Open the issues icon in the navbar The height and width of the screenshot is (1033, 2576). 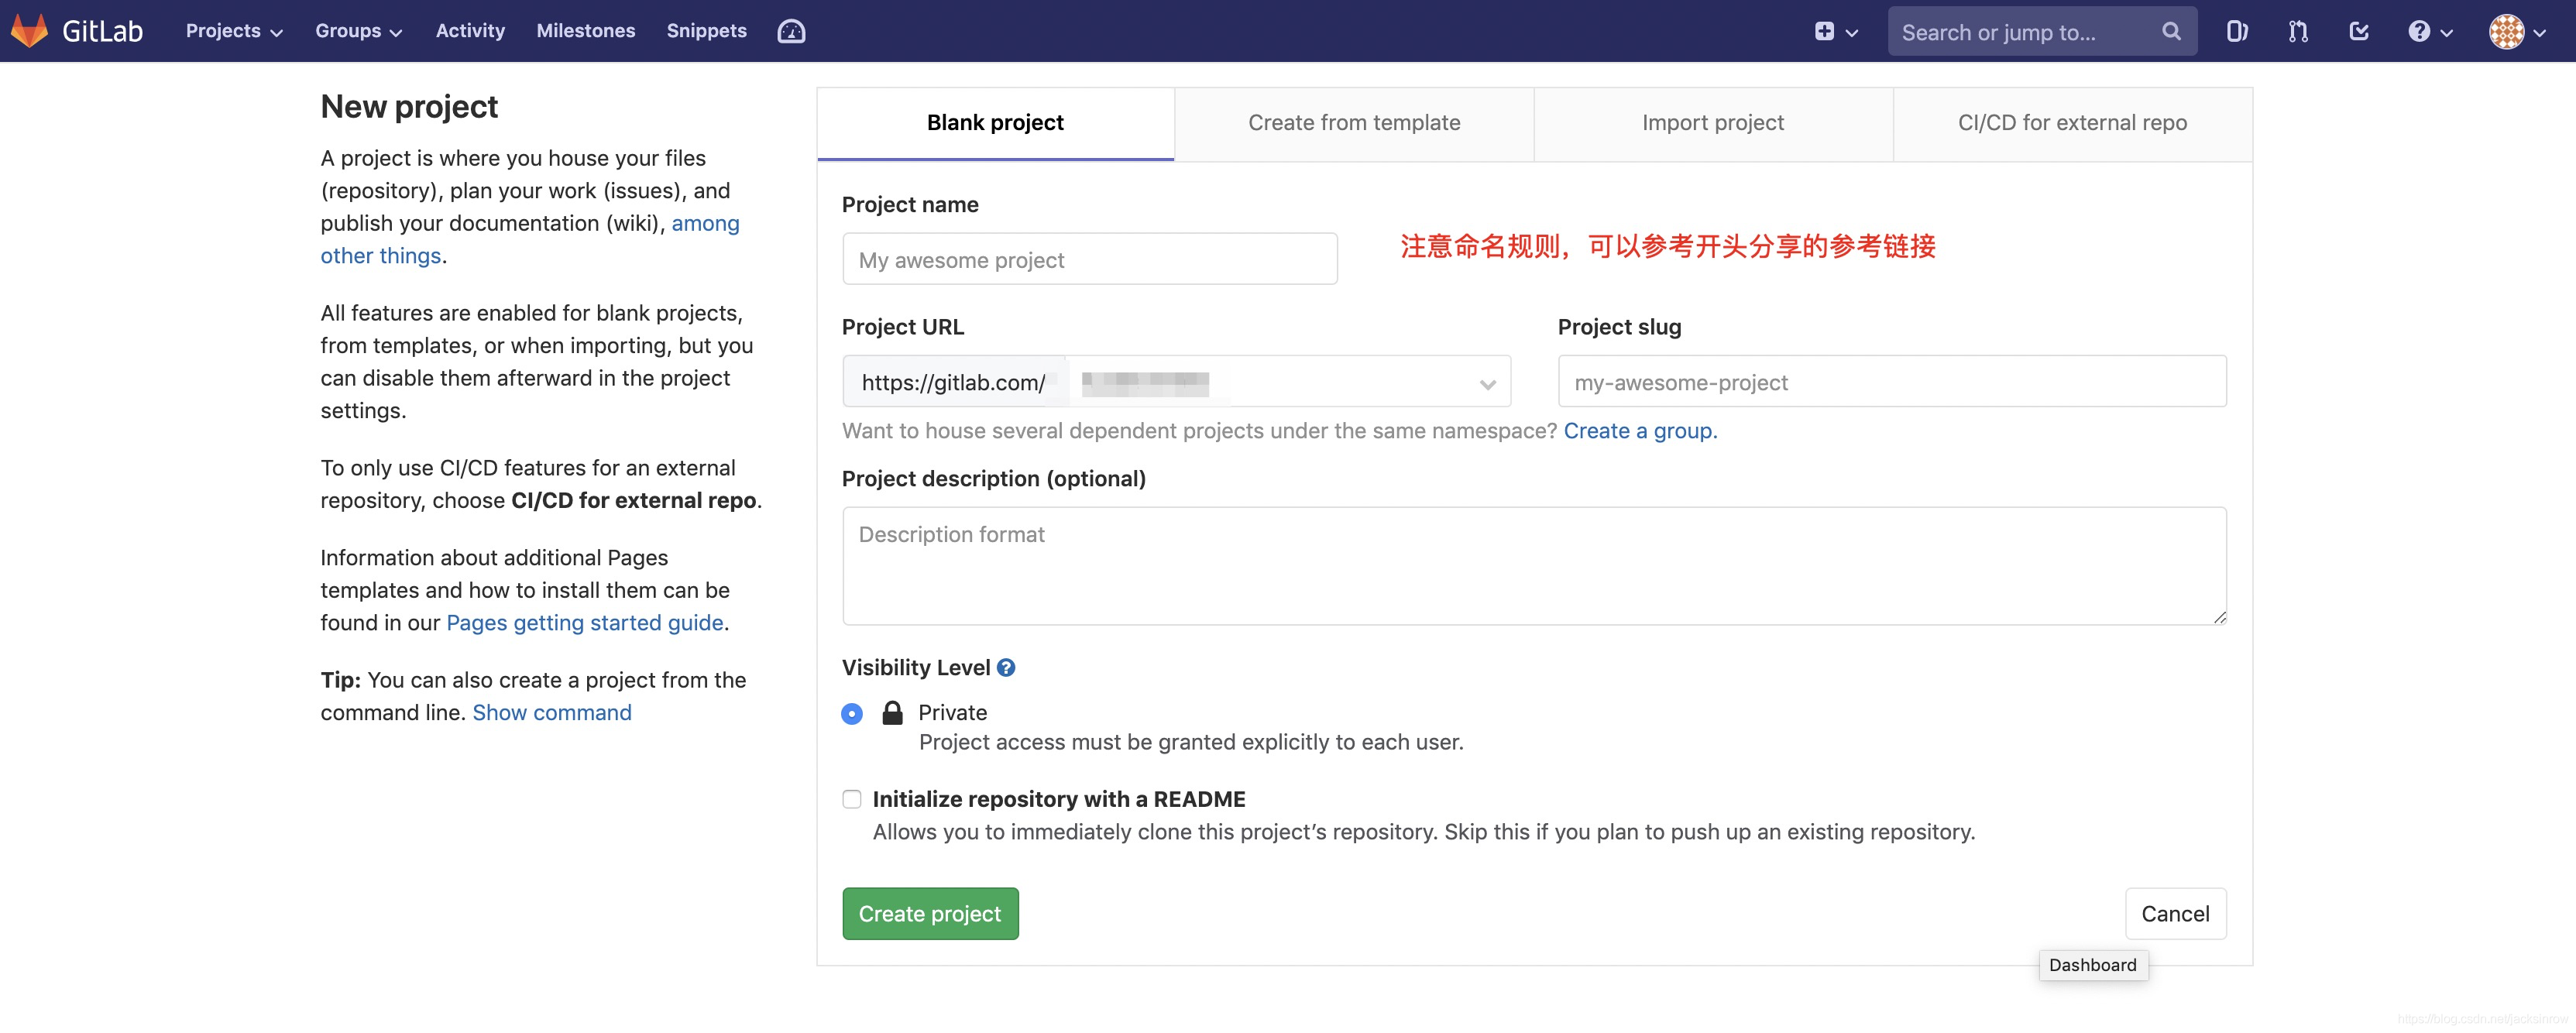(x=2237, y=31)
